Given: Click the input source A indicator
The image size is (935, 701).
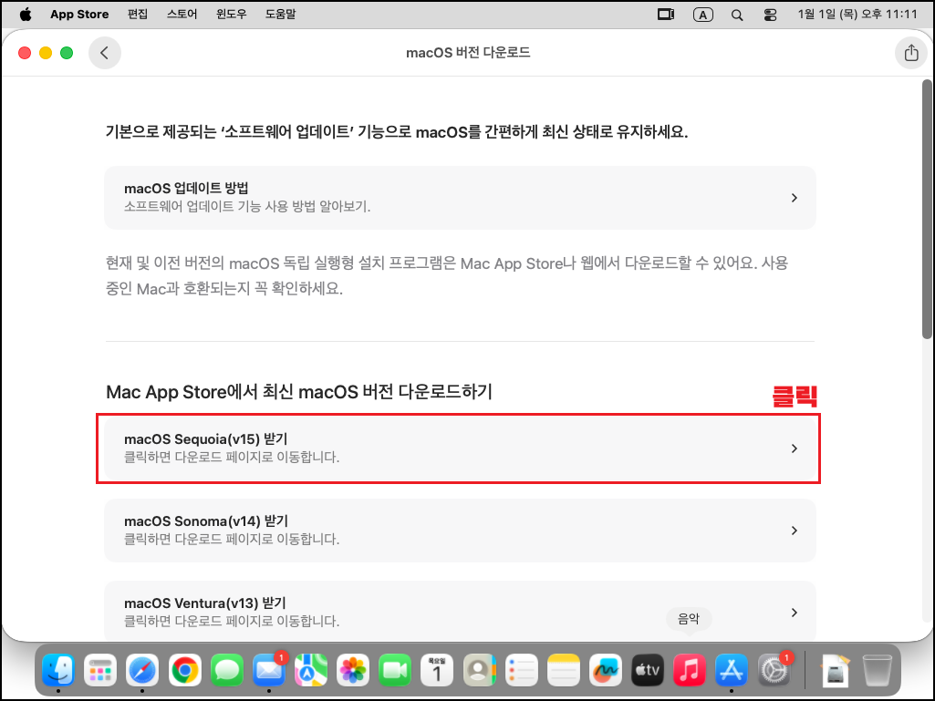Looking at the screenshot, I should coord(703,15).
